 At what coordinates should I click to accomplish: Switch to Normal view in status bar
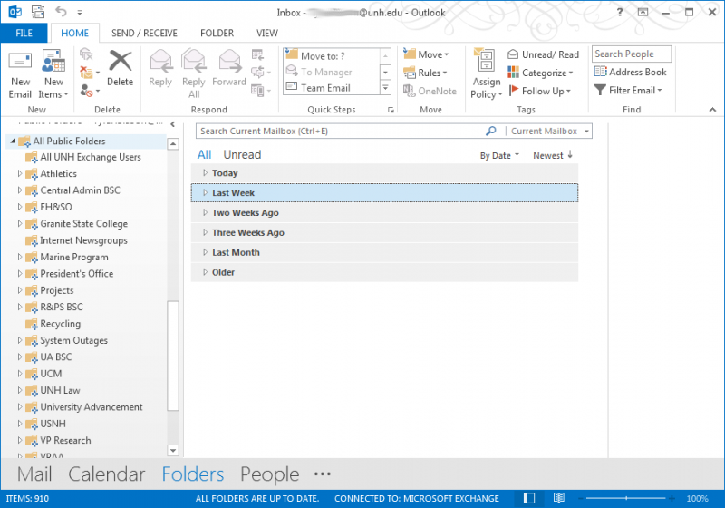[529, 498]
